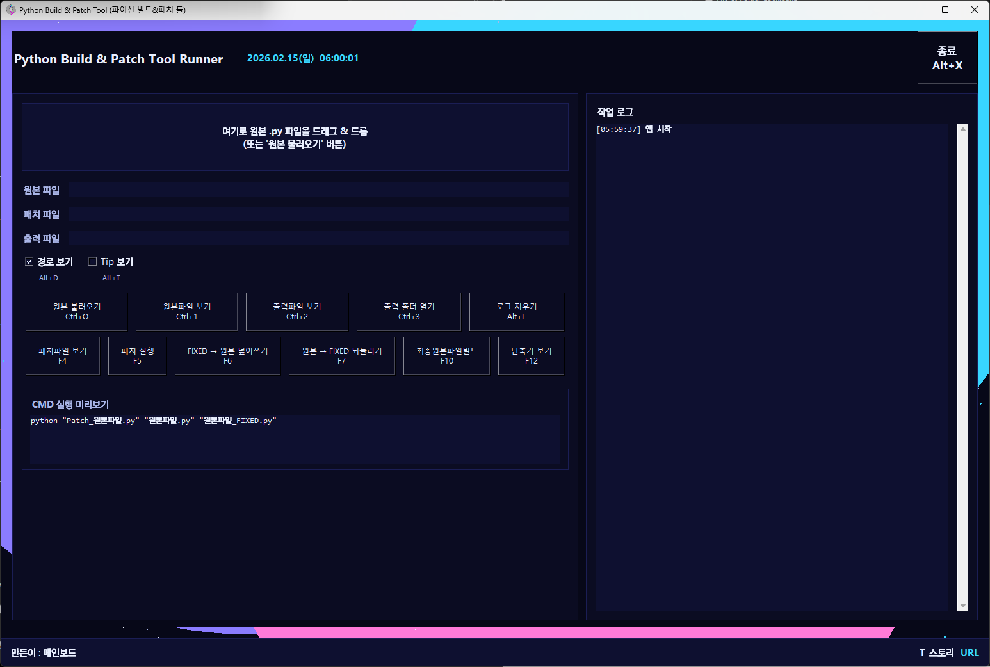Click the date 2026.02.15(일) 06:00:01 text
The width and height of the screenshot is (990, 667).
point(303,58)
